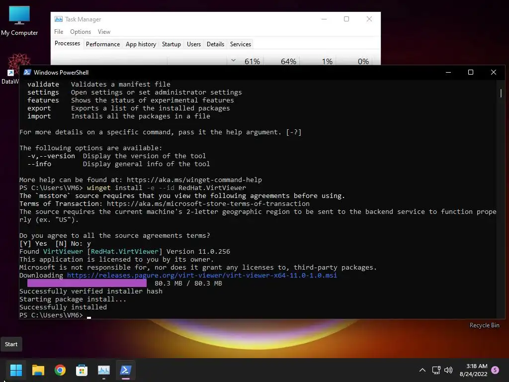The width and height of the screenshot is (509, 382).
Task: Click the PowerShell vertical scrollbar thumb
Action: click(501, 93)
